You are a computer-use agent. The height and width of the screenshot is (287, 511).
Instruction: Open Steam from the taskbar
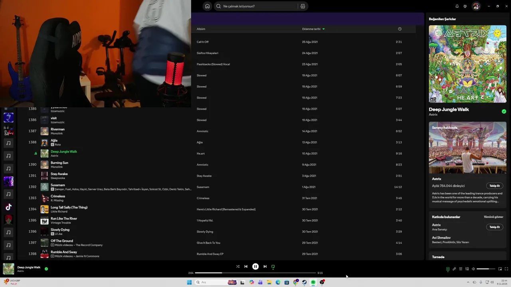[x=304, y=282]
